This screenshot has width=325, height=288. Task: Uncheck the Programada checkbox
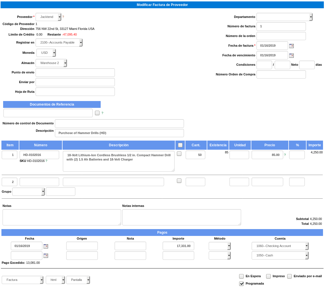[241, 284]
